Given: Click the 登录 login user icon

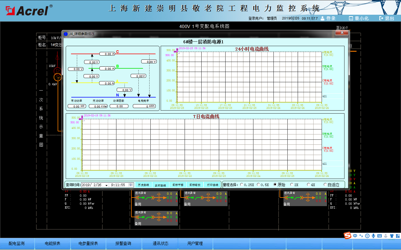Looking at the screenshot, I should pyautogui.click(x=322, y=18).
